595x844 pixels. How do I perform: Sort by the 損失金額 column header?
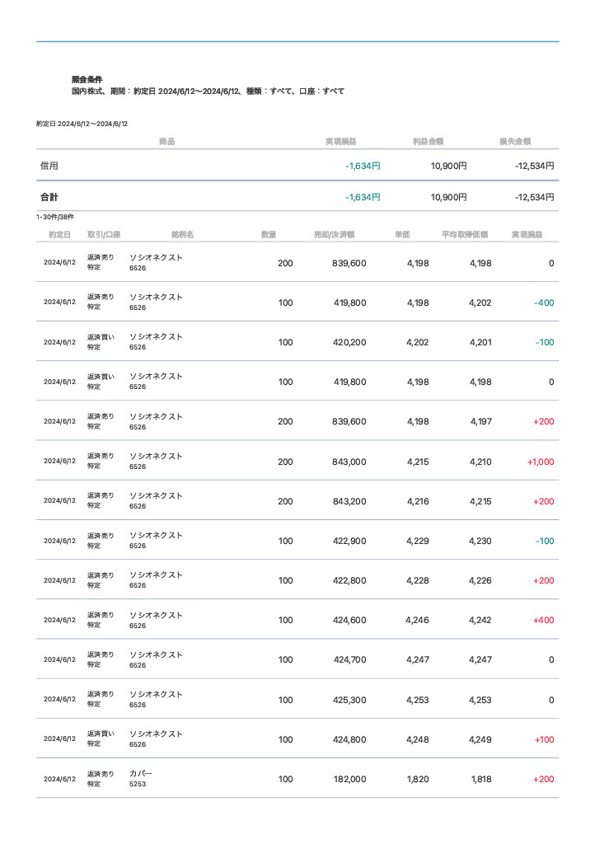point(515,142)
